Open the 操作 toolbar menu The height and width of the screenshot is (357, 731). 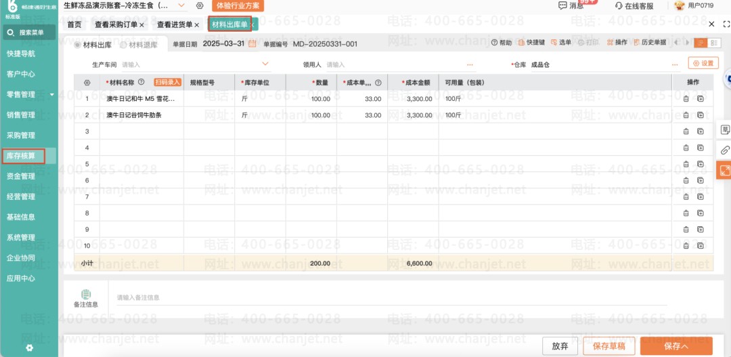[617, 43]
